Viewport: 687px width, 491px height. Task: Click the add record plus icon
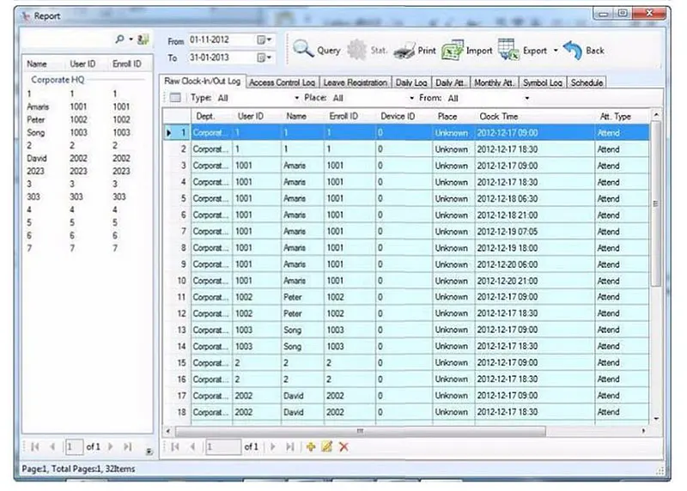311,446
